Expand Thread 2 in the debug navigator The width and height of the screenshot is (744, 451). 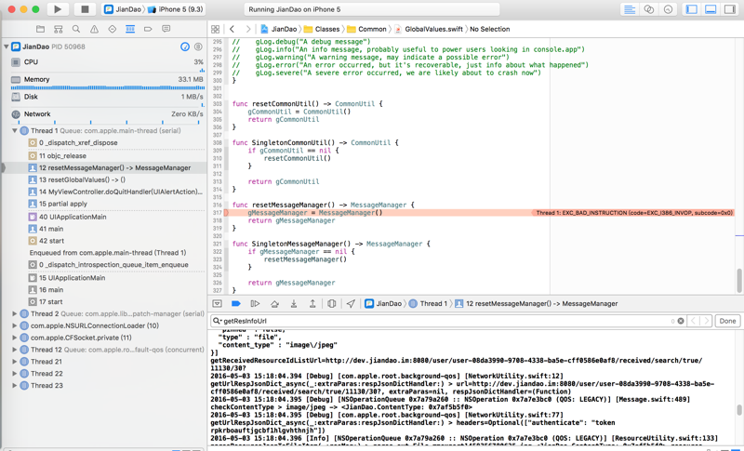click(x=15, y=314)
